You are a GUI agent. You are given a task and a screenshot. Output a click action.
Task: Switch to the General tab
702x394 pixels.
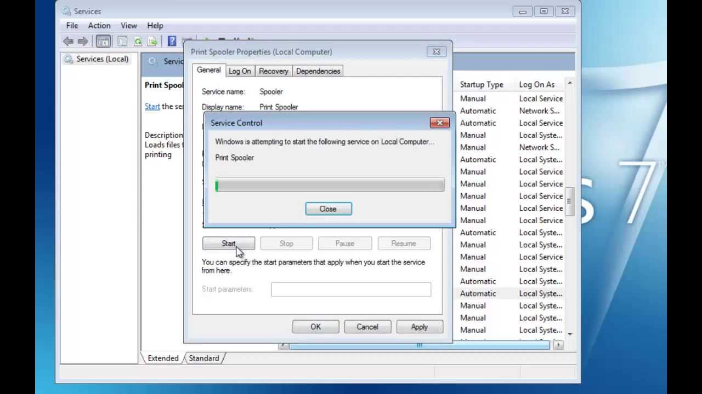(x=208, y=70)
